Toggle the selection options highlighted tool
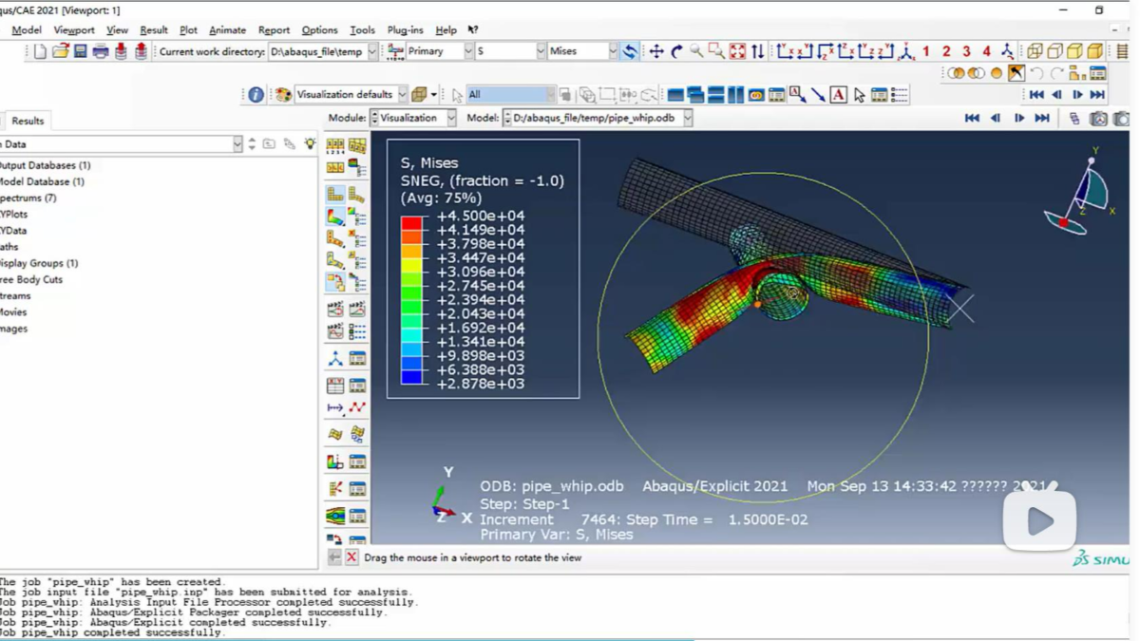The height and width of the screenshot is (641, 1140). [x=1016, y=73]
